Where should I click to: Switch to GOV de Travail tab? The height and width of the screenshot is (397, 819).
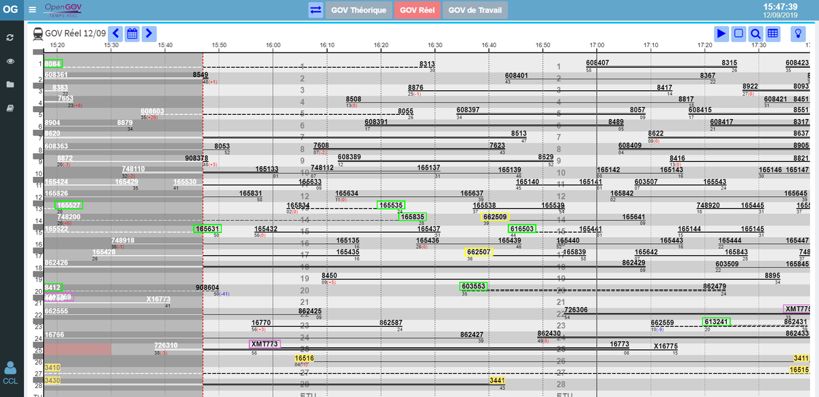click(x=474, y=10)
